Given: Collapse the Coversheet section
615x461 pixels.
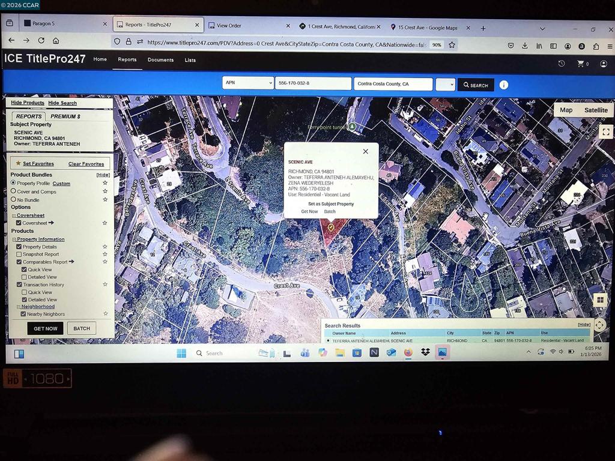Looking at the screenshot, I should tap(14, 215).
